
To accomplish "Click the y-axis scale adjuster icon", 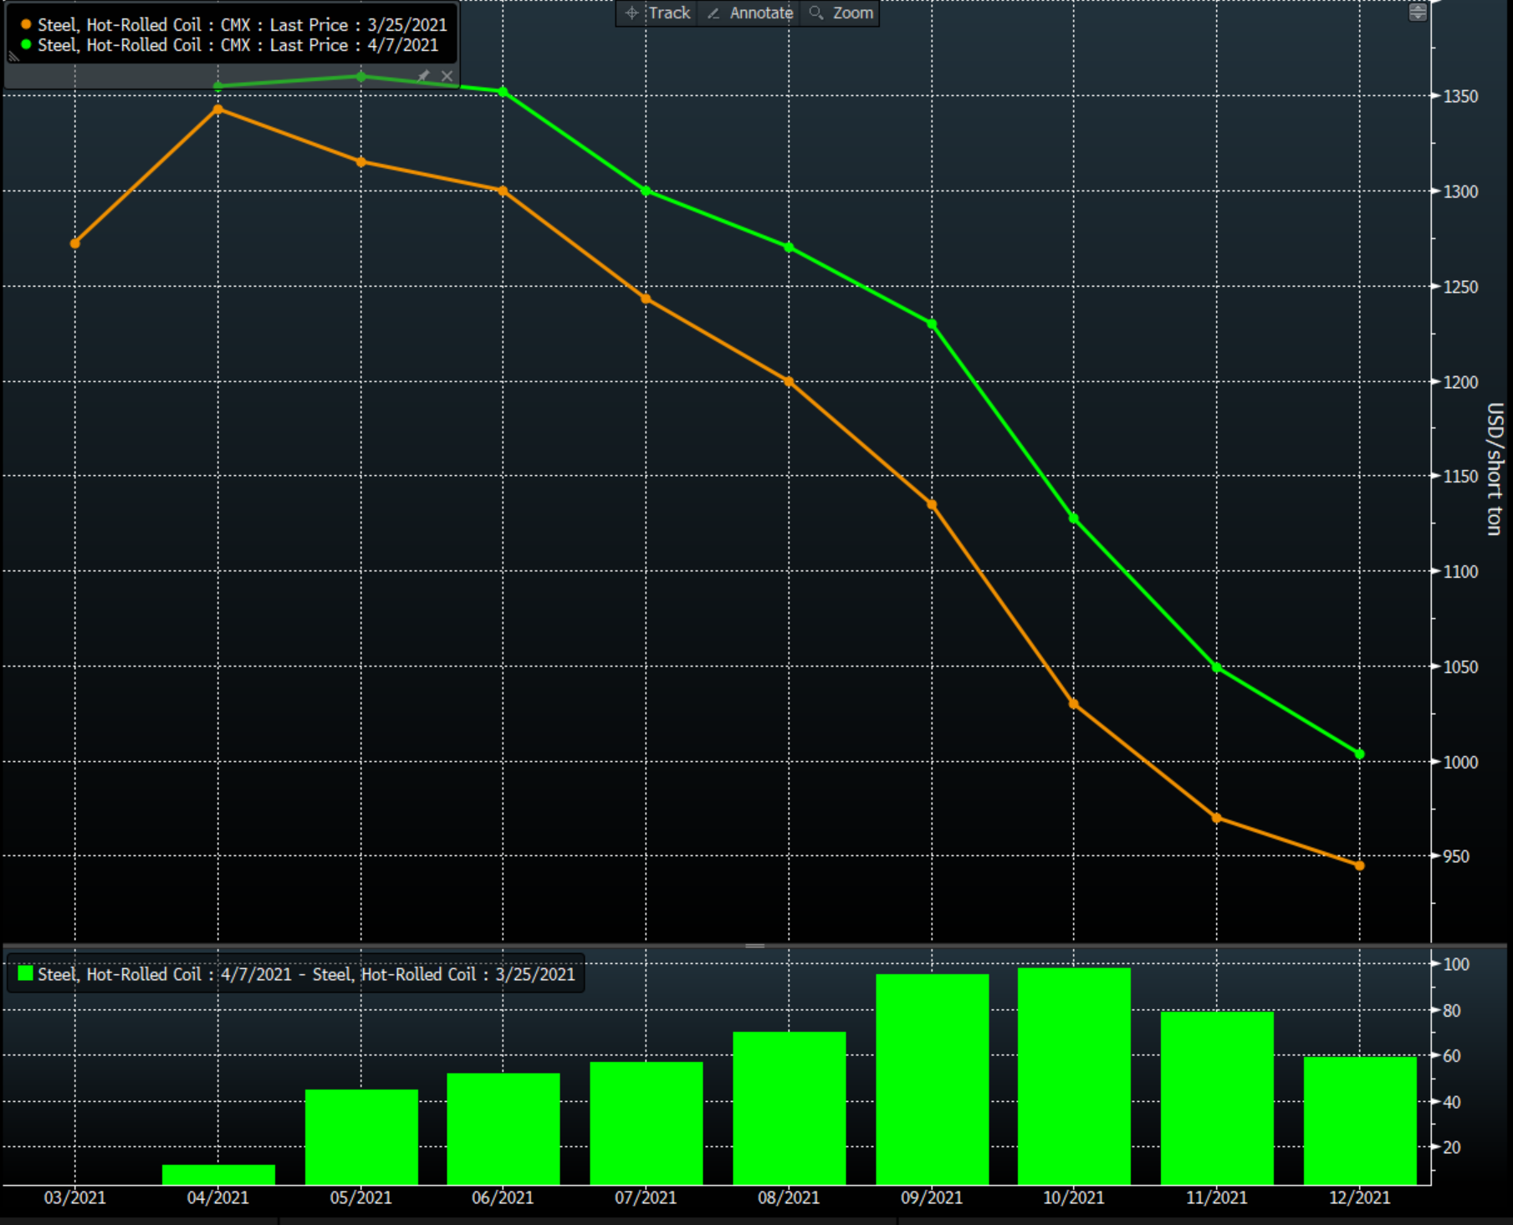I will pos(1417,12).
